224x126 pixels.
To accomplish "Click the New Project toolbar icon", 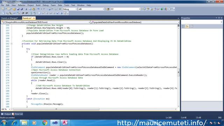I will [3, 9].
